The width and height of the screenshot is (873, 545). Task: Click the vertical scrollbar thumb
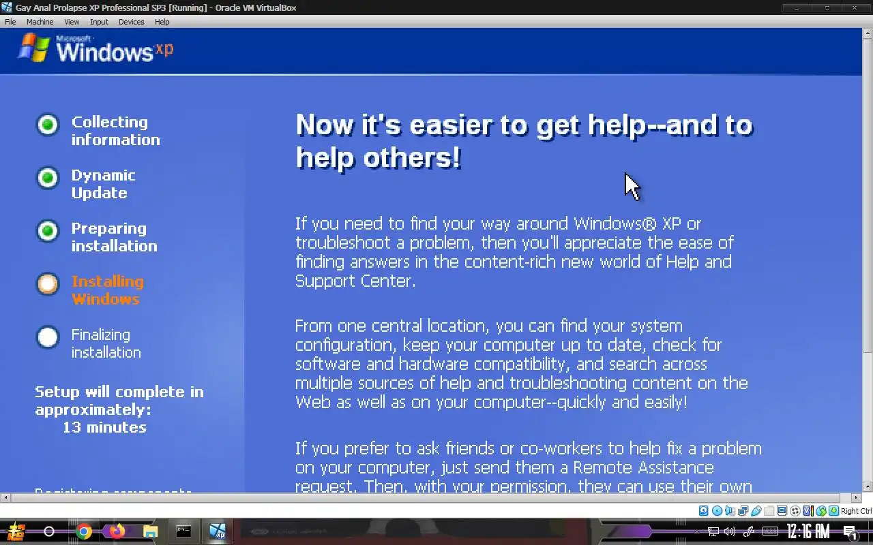pyautogui.click(x=868, y=194)
